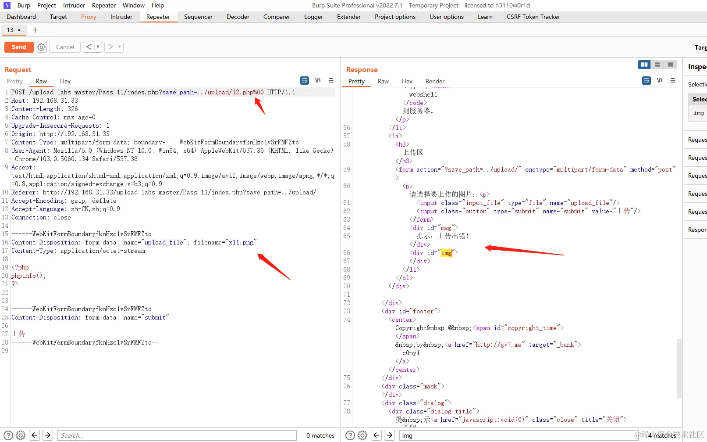Add a new Repeater tab

pos(36,30)
